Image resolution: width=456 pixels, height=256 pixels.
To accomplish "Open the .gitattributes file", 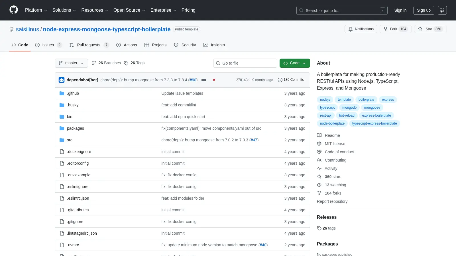I will 78,210.
